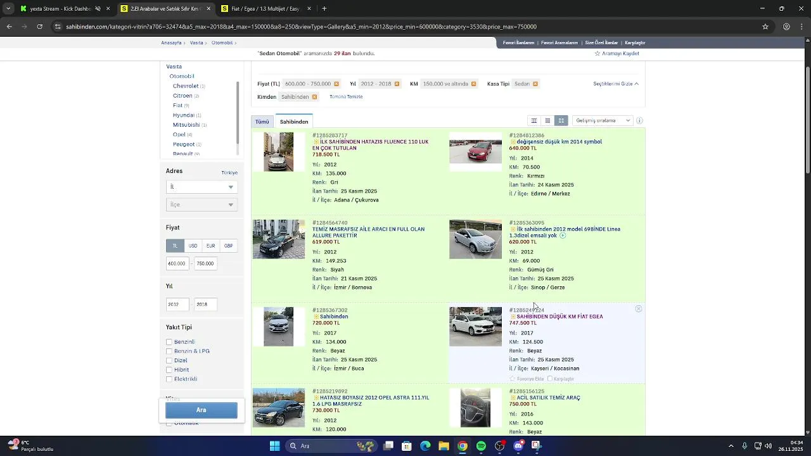Open Microsoft Edge from the taskbar
Image resolution: width=811 pixels, height=456 pixels.
425,446
